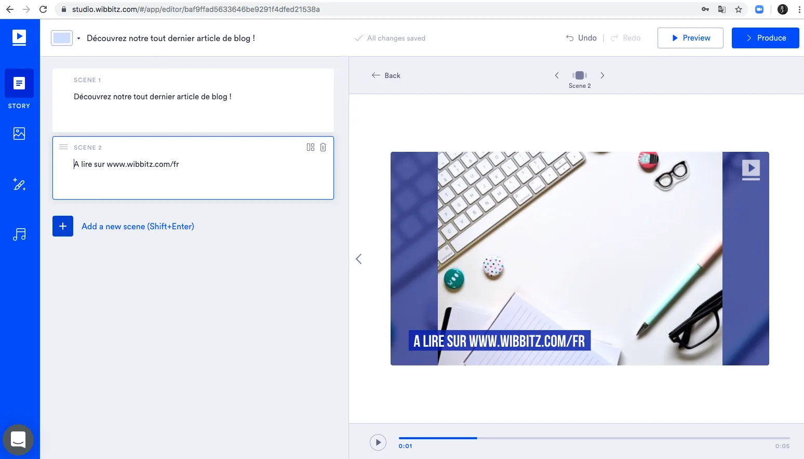Open the Zoom browser extension

(x=759, y=9)
